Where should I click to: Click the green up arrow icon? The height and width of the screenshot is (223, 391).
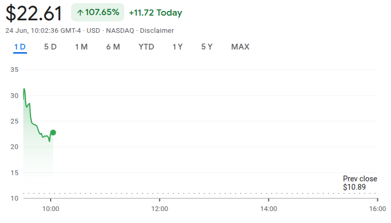coord(80,13)
